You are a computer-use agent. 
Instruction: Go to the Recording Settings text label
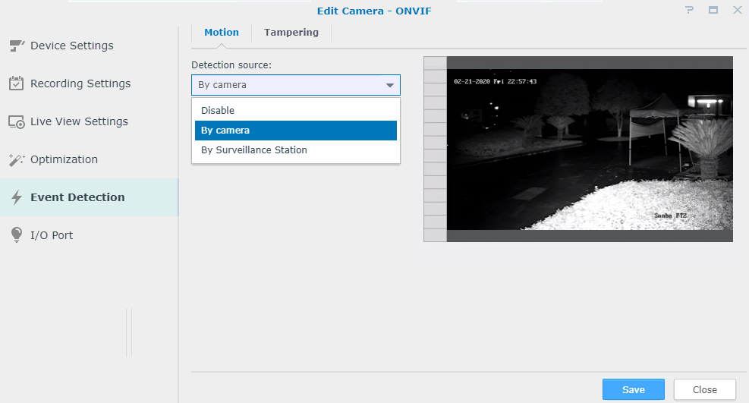tap(80, 83)
